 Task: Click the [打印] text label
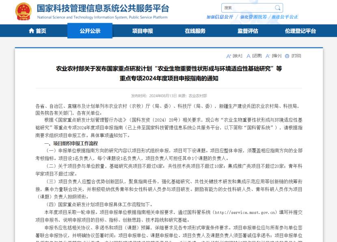click(x=296, y=56)
